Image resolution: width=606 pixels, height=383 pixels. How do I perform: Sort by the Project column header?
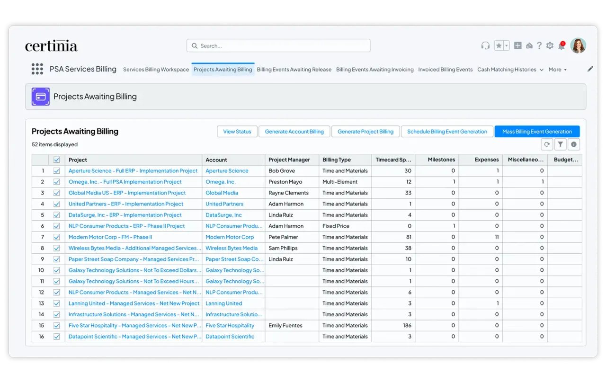134,160
